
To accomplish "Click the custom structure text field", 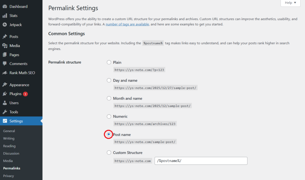I will pos(201,161).
